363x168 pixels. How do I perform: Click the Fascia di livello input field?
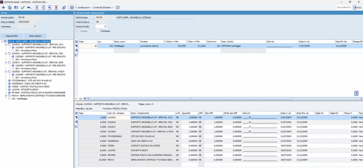click(101, 26)
